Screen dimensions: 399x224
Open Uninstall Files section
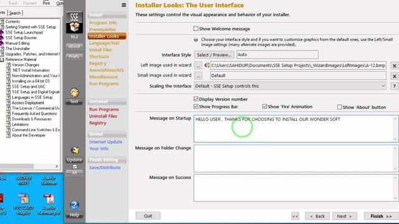point(103,116)
